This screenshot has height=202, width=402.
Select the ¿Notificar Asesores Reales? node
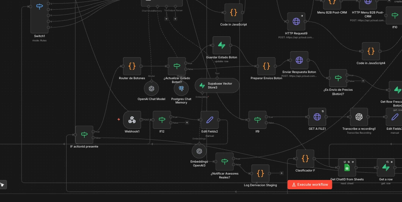224,161
